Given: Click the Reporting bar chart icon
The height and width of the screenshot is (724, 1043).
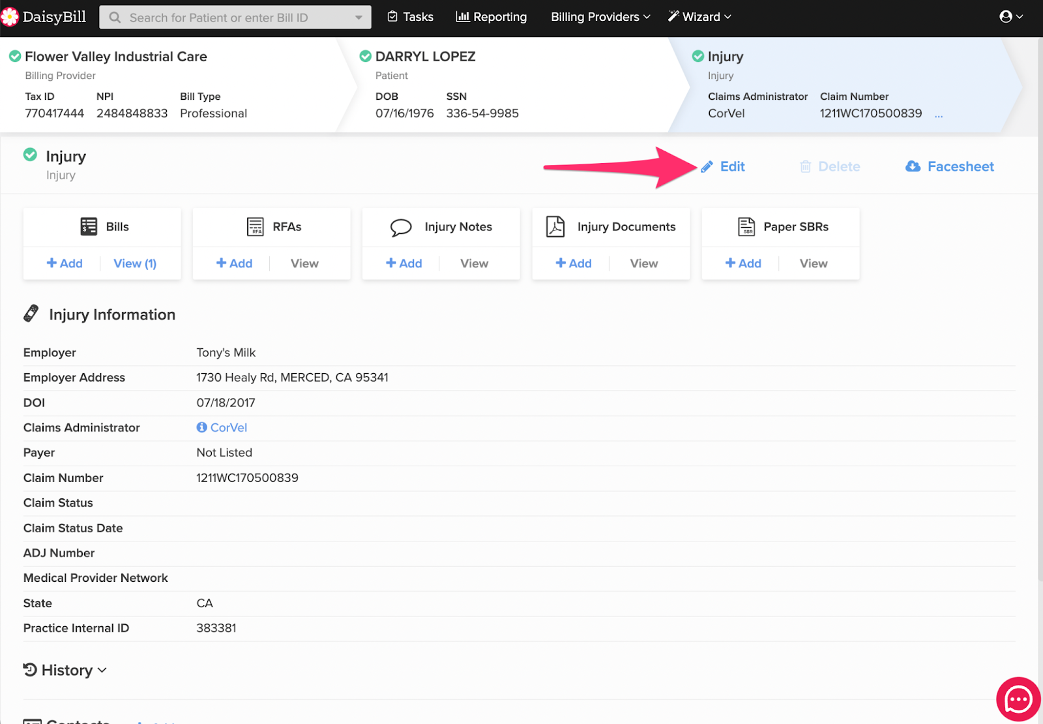Looking at the screenshot, I should [x=463, y=16].
